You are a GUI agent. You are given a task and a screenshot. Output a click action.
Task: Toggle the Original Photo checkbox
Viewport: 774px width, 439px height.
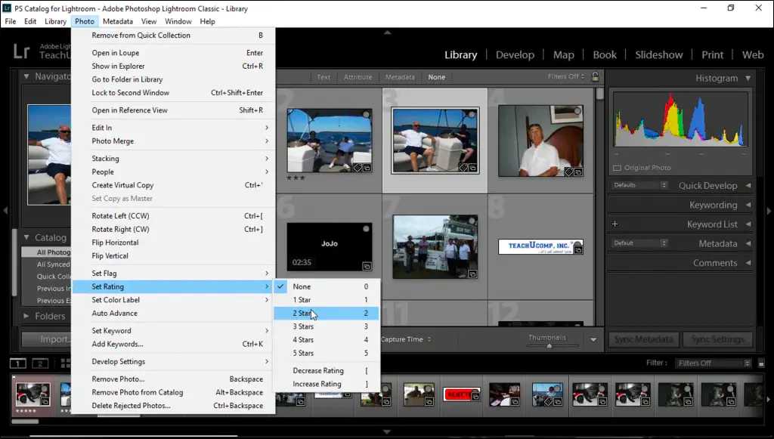coord(617,168)
